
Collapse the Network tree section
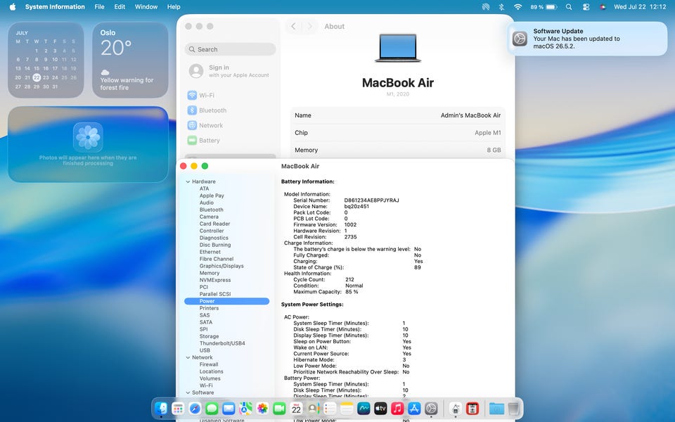(x=188, y=357)
